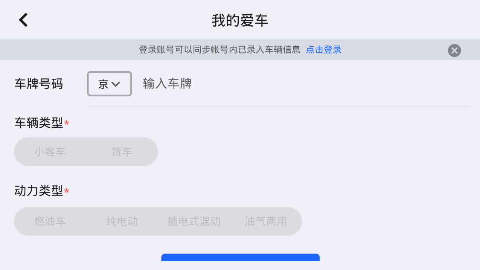Select 货车 vehicle type
Image resolution: width=480 pixels, height=270 pixels.
pyautogui.click(x=122, y=152)
